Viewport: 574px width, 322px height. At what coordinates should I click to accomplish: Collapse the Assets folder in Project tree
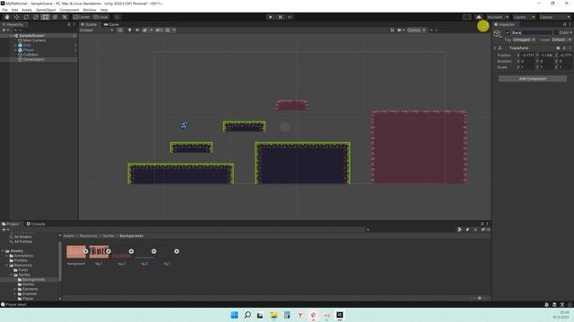coord(3,250)
